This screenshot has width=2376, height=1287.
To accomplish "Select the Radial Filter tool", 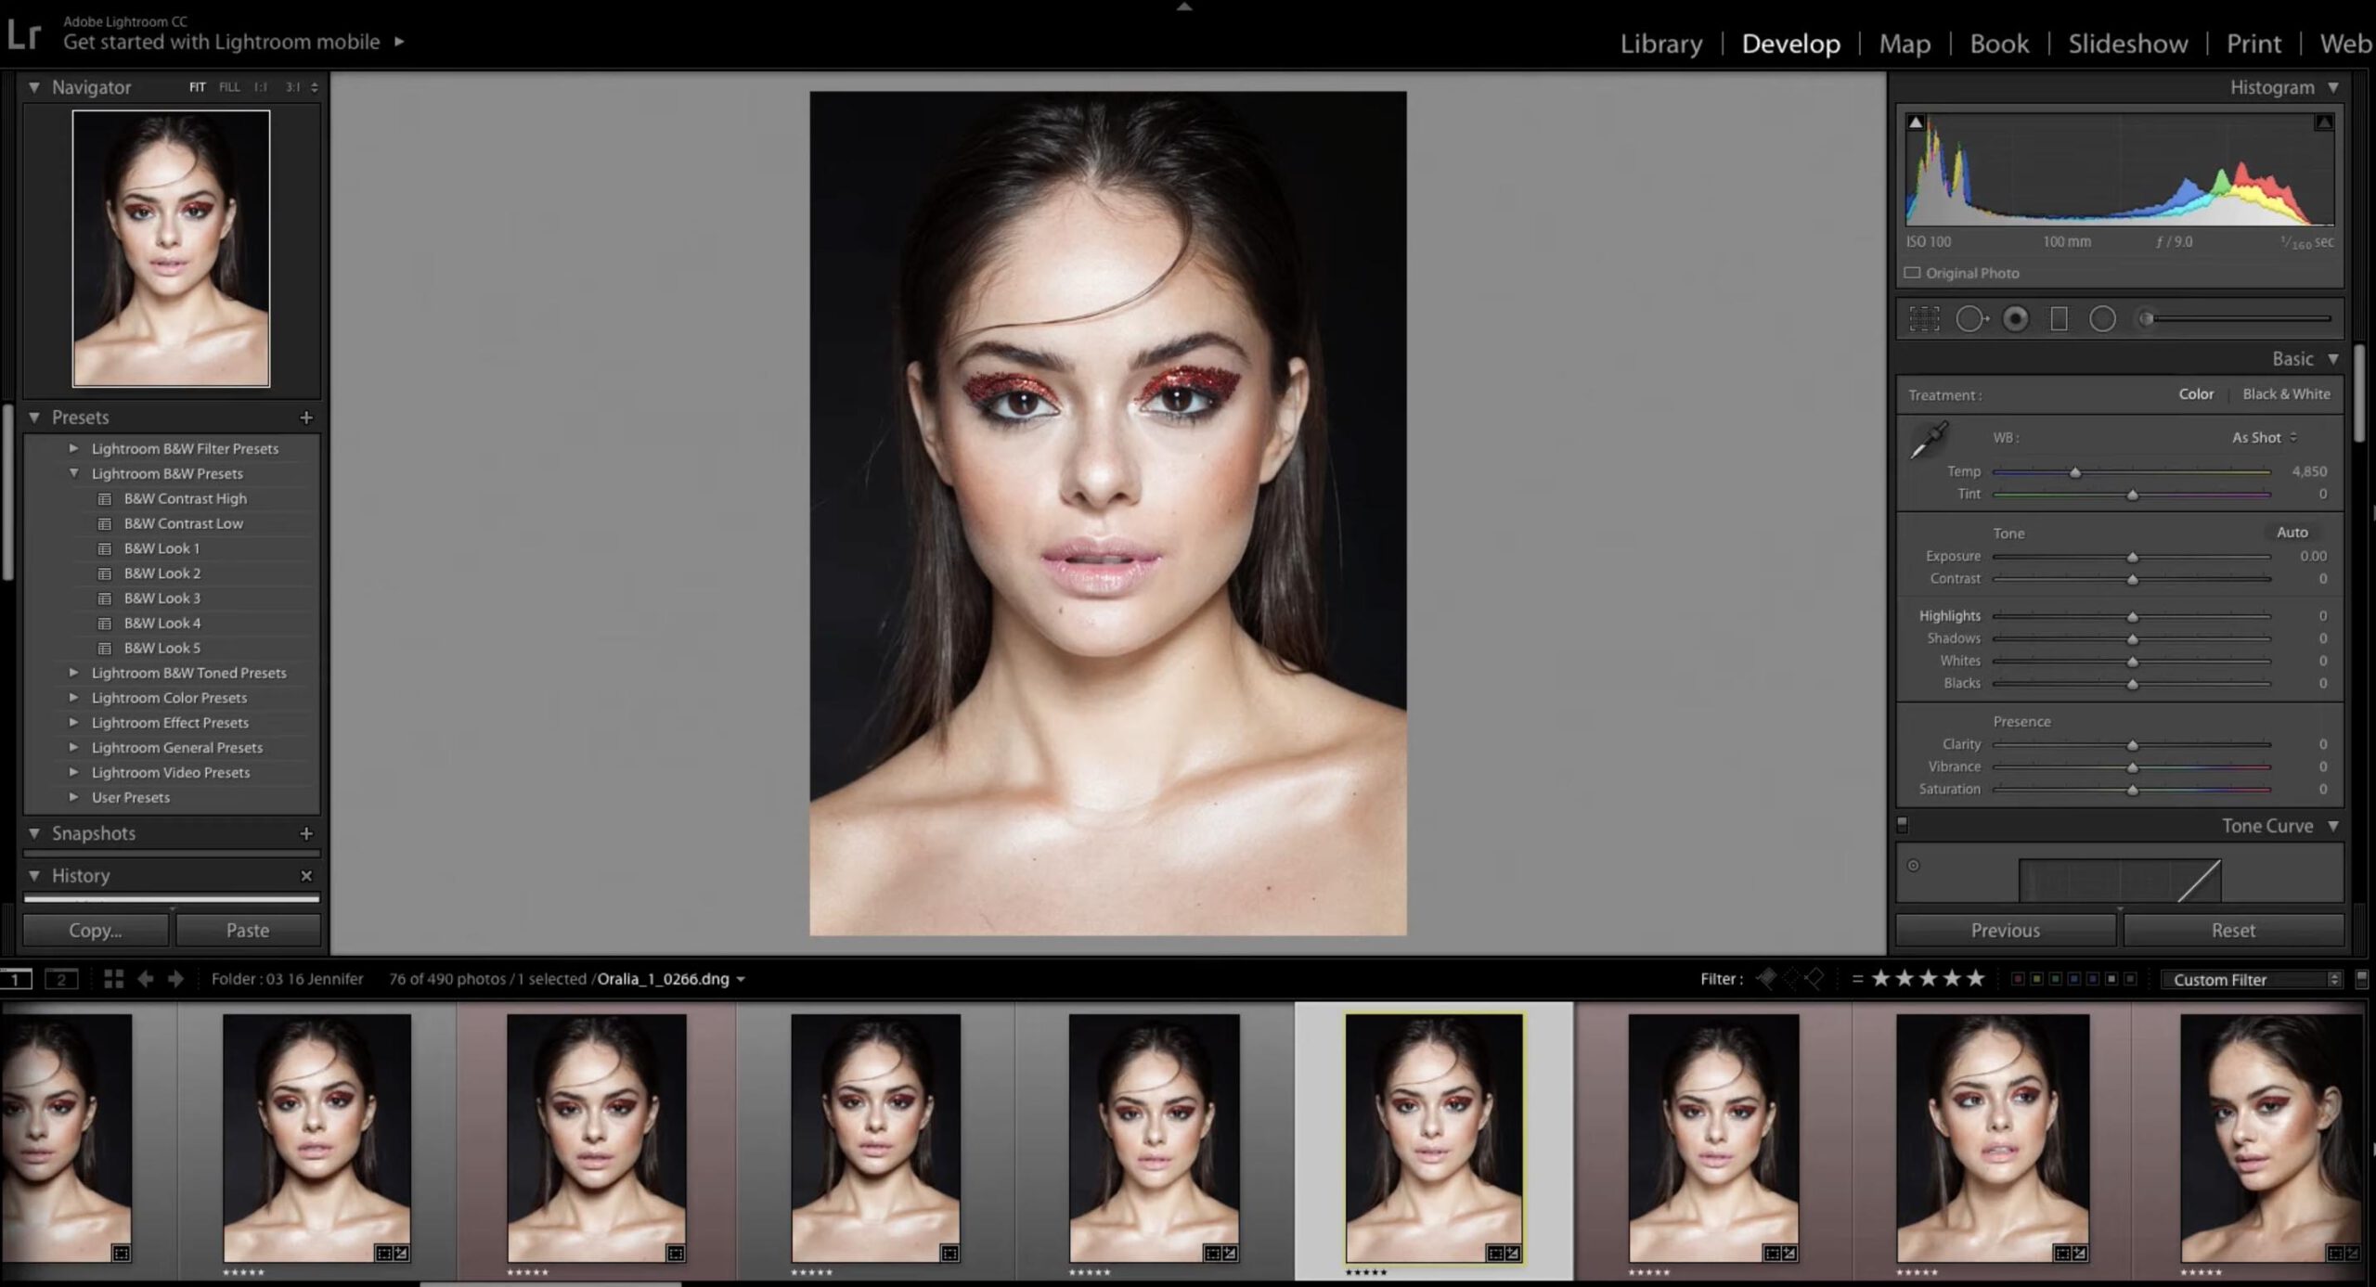I will (x=2102, y=319).
